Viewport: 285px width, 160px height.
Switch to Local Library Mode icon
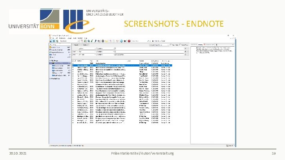[x=51, y=41]
